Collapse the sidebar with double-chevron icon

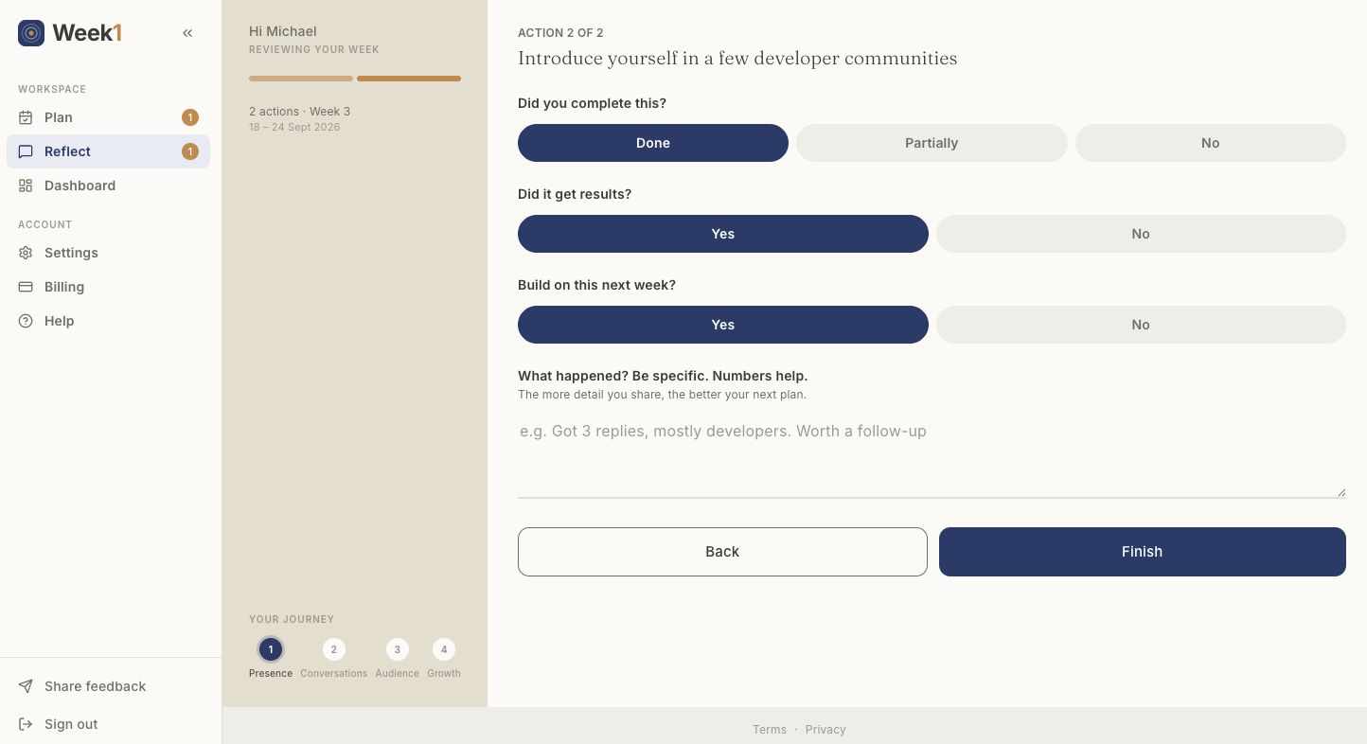pos(187,33)
